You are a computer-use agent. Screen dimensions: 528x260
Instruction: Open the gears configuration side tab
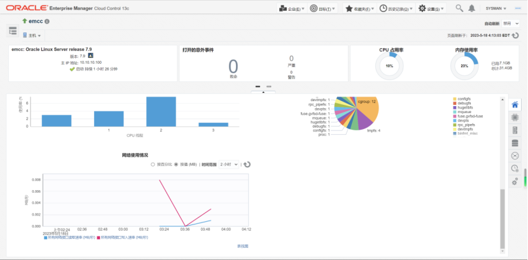tap(515, 182)
